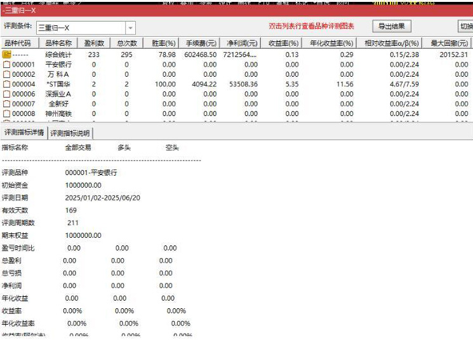Click code 000004 in the list
The height and width of the screenshot is (345, 473).
(x=23, y=84)
